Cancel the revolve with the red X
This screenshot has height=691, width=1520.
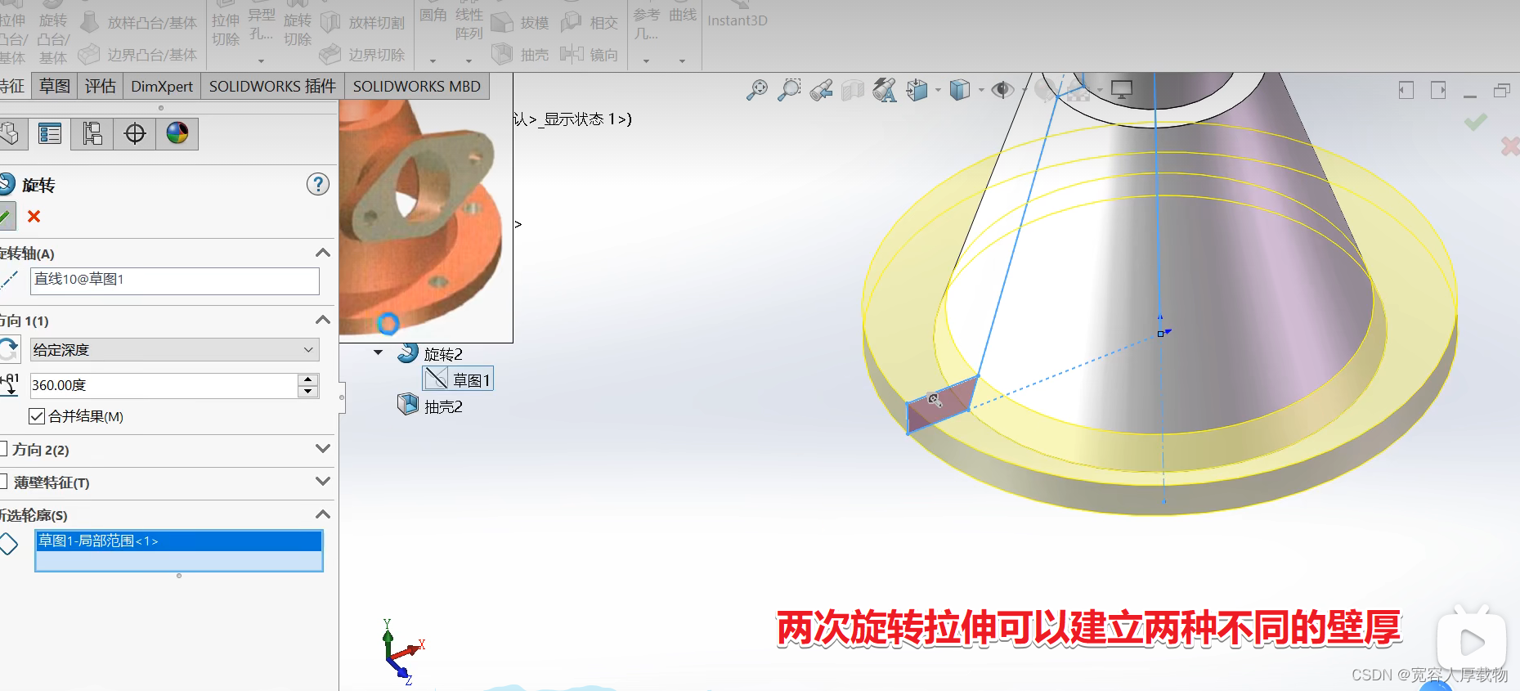(34, 216)
